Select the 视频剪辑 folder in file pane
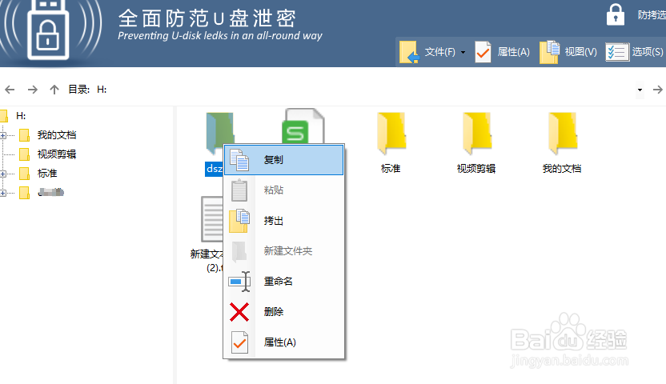666x384 pixels. pyautogui.click(x=476, y=133)
